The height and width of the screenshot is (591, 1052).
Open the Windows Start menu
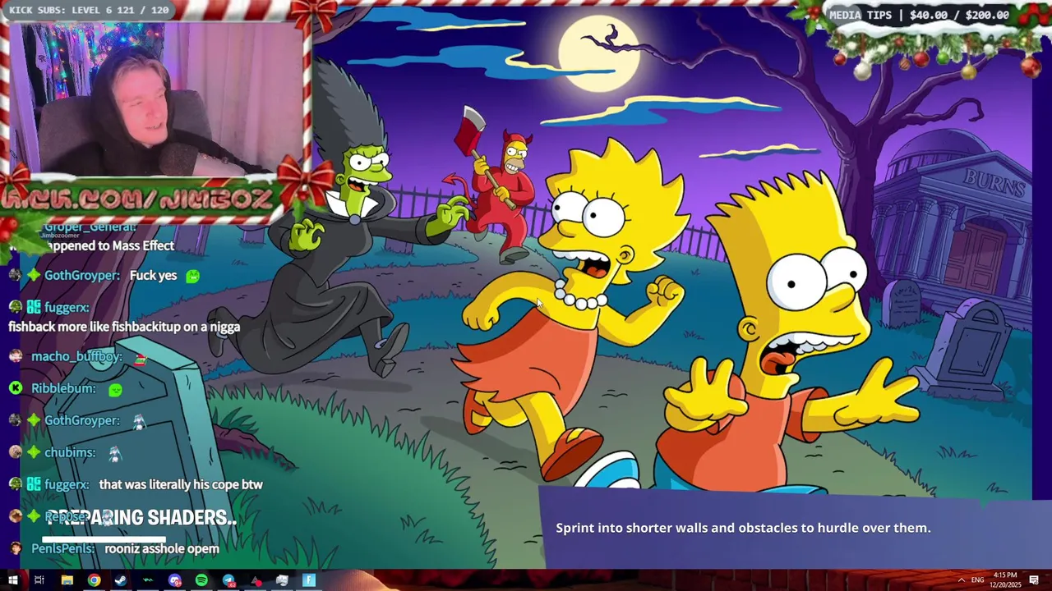[12, 580]
